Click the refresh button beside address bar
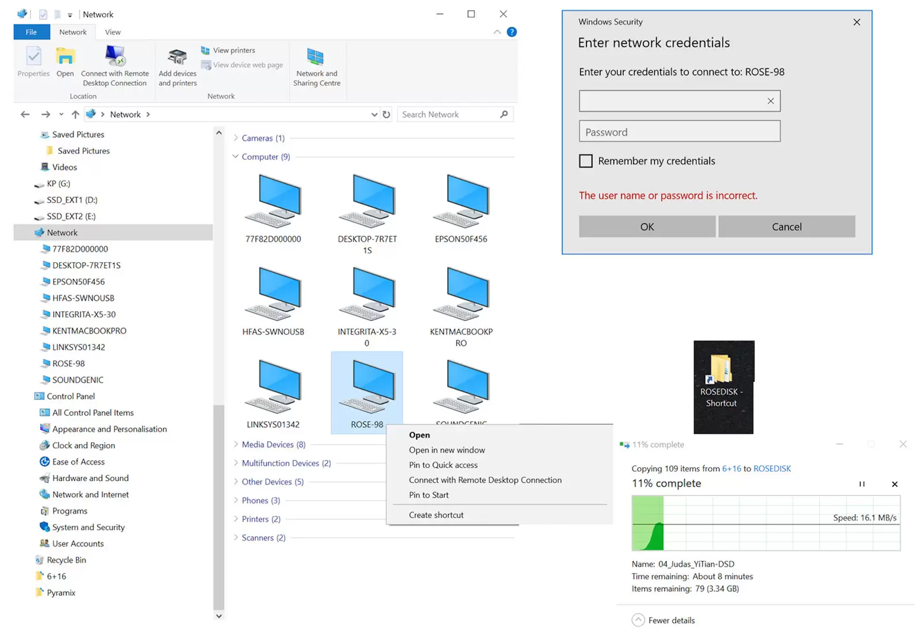Viewport: 920px width, 639px height. (386, 114)
